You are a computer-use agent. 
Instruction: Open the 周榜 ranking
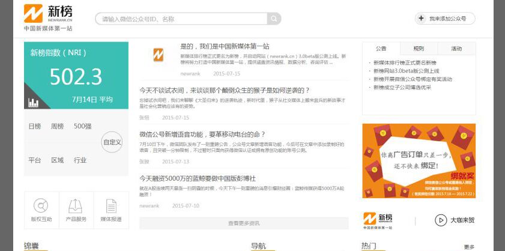pos(57,126)
